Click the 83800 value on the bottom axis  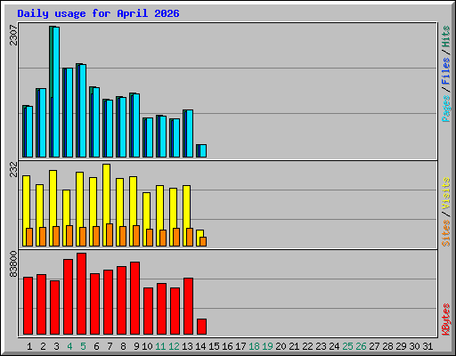coord(13,264)
